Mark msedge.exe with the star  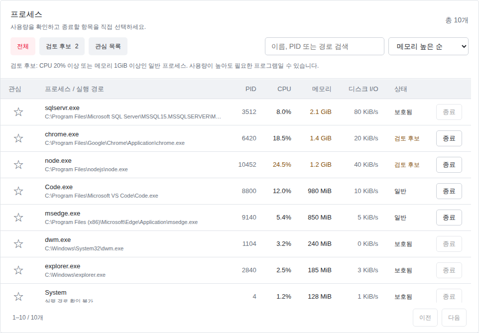click(x=18, y=218)
